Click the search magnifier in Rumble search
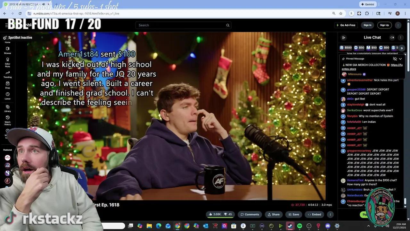The height and width of the screenshot is (231, 410). [x=228, y=25]
